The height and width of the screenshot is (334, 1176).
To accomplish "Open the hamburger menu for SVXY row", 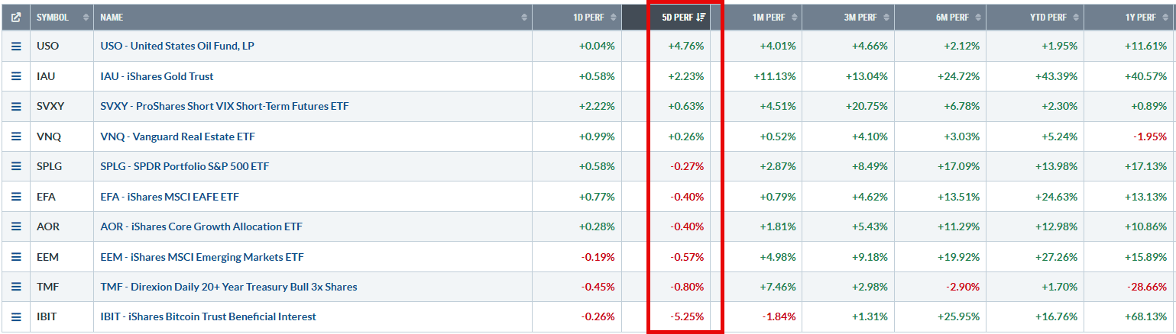I will tap(15, 106).
